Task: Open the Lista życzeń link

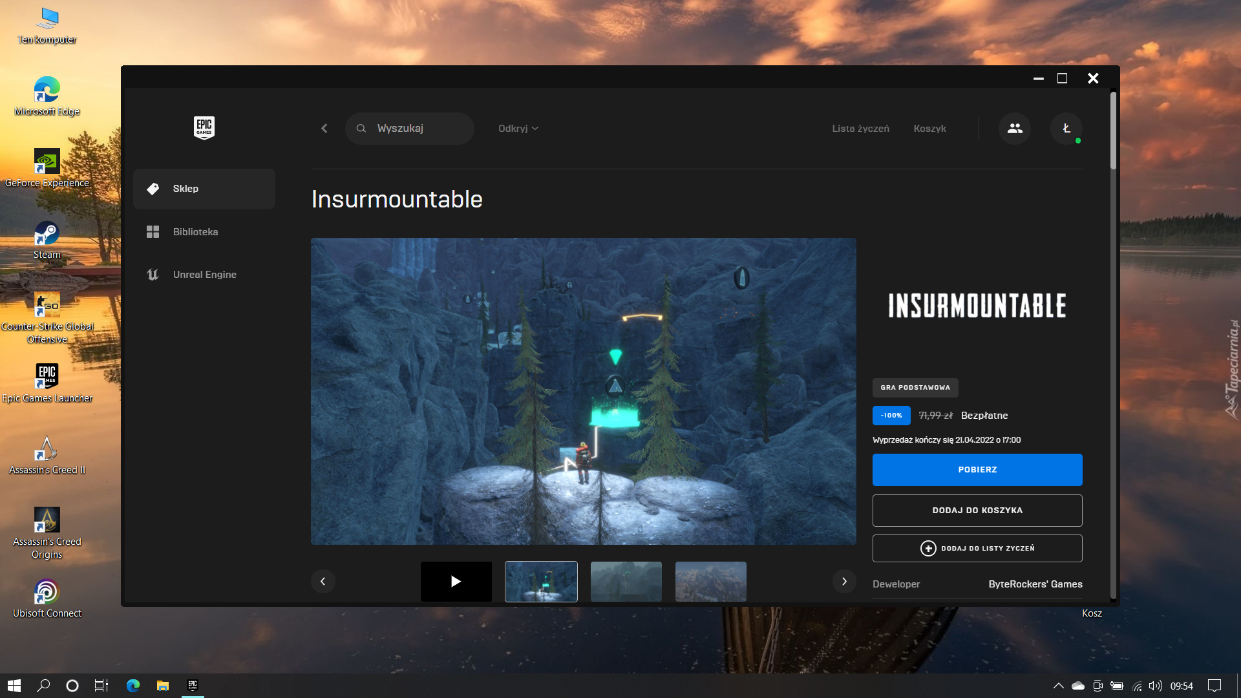Action: tap(860, 128)
